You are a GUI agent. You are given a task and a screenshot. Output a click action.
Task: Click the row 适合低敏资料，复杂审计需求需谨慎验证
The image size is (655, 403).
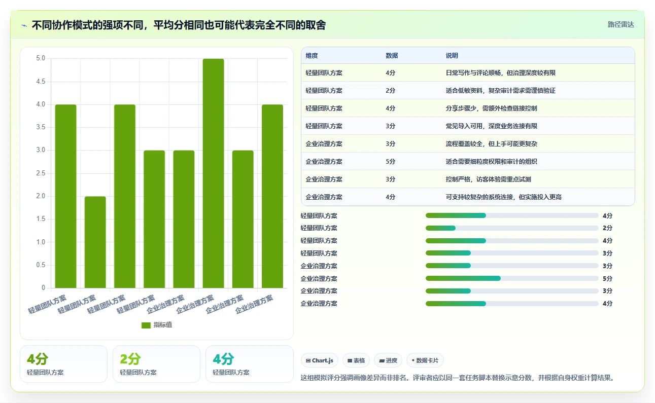tap(468, 90)
